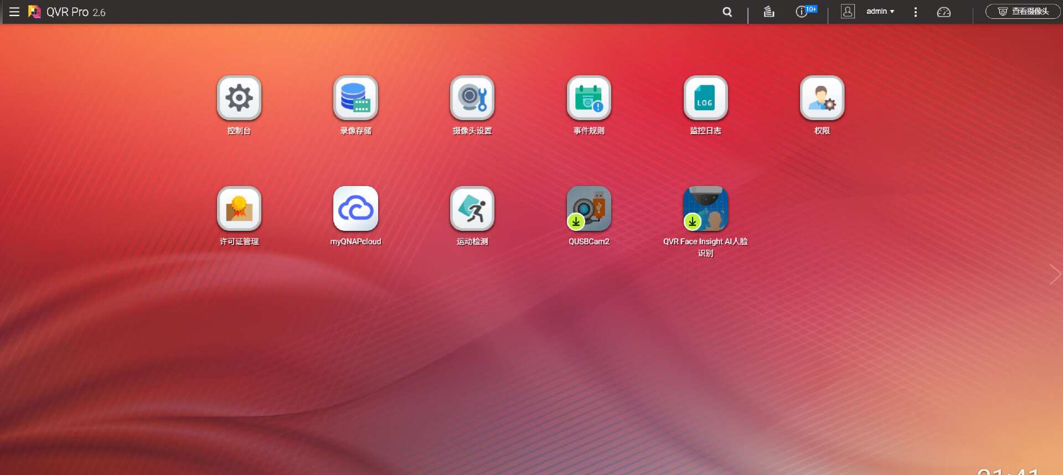The width and height of the screenshot is (1063, 475).
Task: Open the three-dot more options menu
Action: click(916, 12)
